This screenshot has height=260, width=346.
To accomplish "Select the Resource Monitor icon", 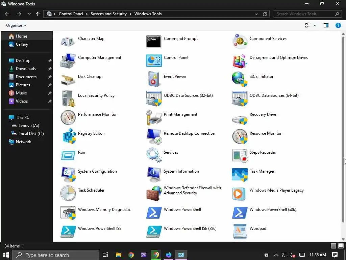I will [x=240, y=136].
